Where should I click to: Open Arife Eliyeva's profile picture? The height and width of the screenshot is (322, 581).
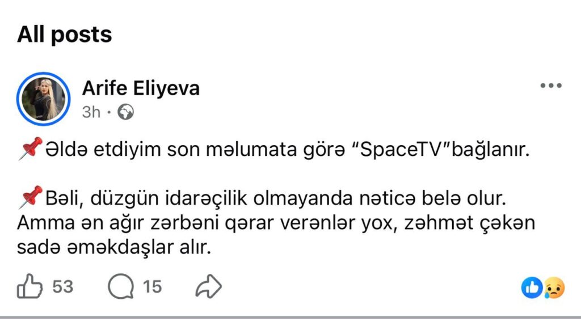44,99
